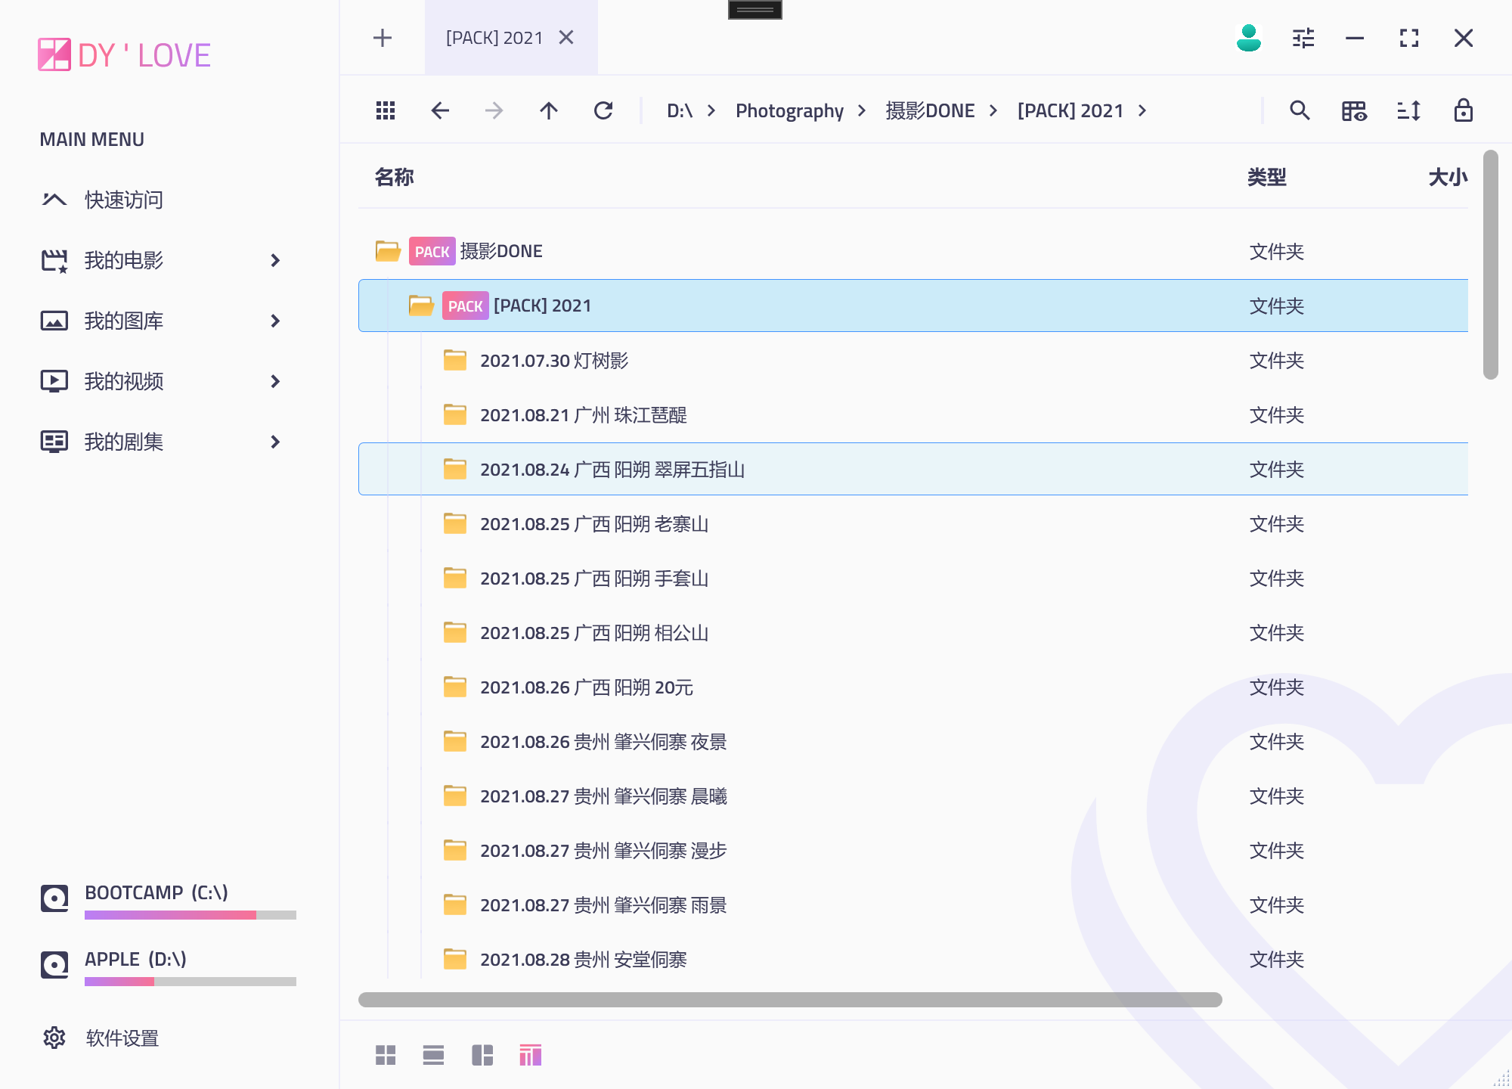The image size is (1512, 1089).
Task: Sort by 类型 column header
Action: pos(1266,177)
